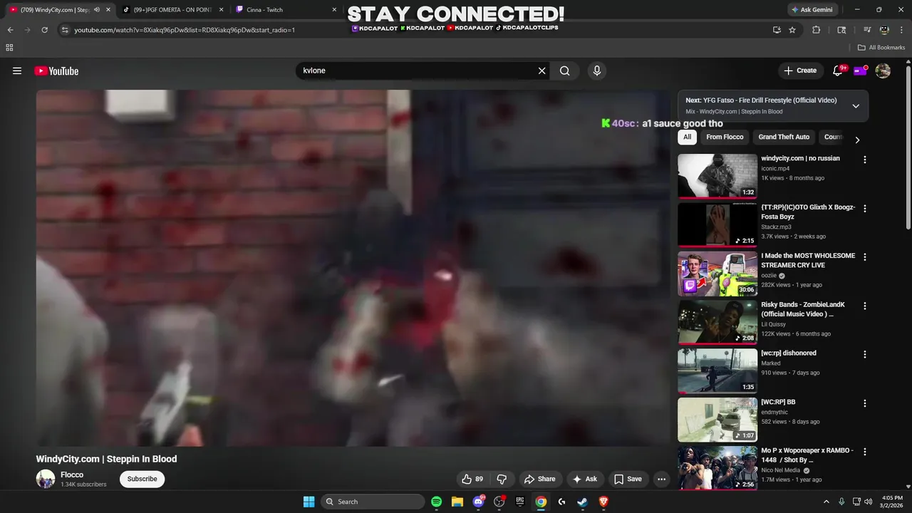Open Windows Start menu

pyautogui.click(x=309, y=502)
